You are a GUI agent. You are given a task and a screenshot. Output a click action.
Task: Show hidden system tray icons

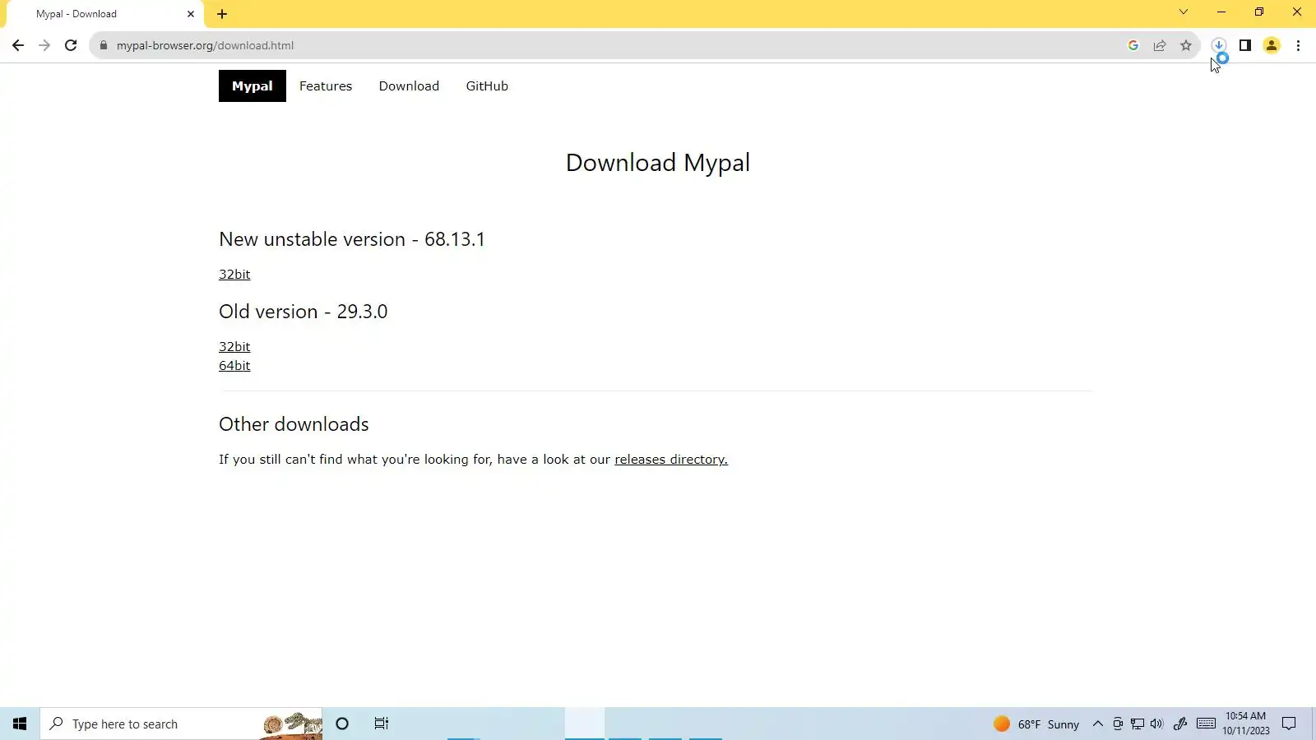tap(1097, 724)
